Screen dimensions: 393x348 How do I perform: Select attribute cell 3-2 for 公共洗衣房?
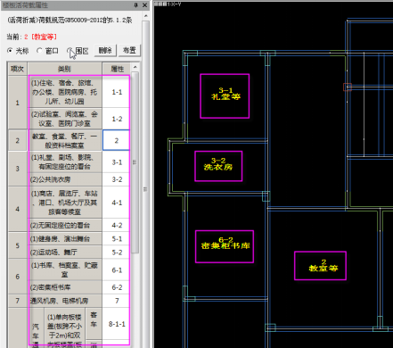(x=117, y=179)
